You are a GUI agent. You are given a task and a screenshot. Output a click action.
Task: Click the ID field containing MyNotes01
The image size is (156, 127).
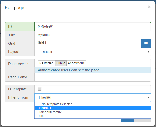pos(93,26)
